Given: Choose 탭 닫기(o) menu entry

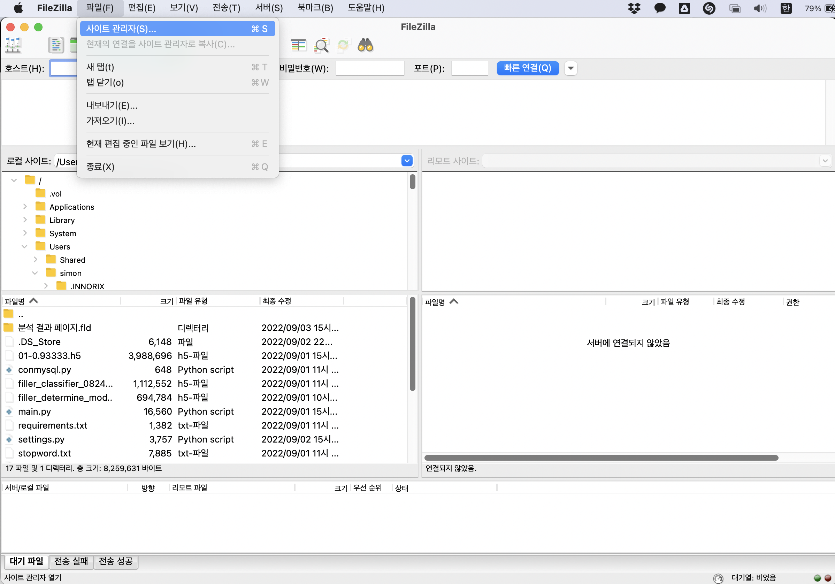Looking at the screenshot, I should pos(177,83).
